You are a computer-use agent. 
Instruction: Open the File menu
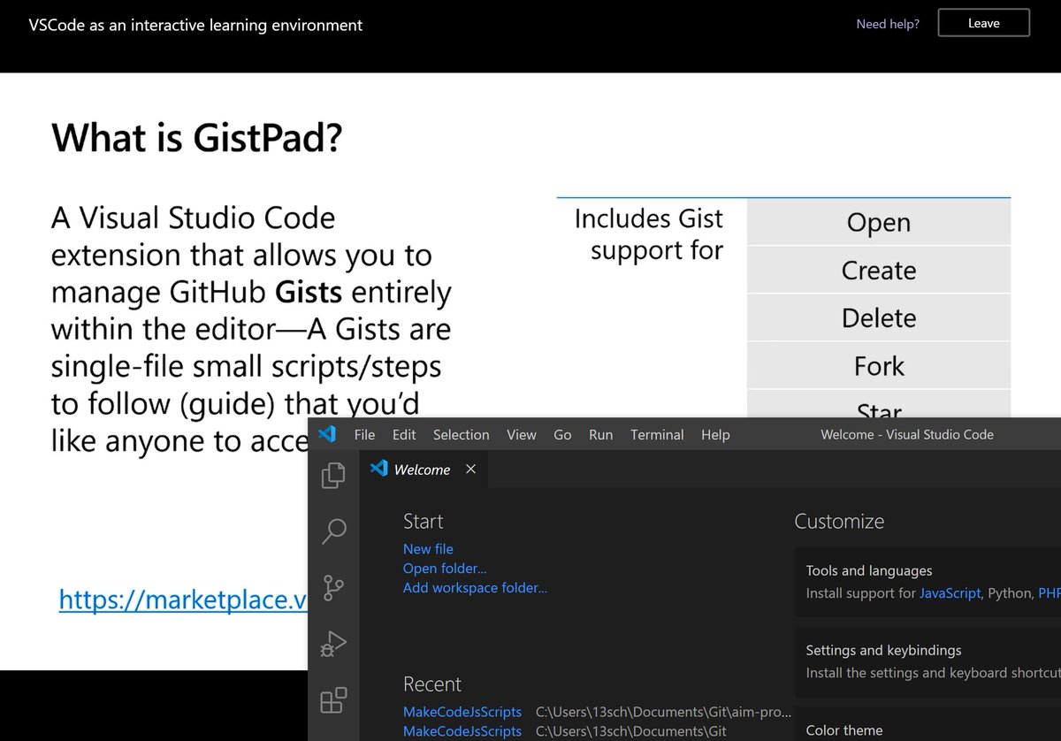[364, 434]
